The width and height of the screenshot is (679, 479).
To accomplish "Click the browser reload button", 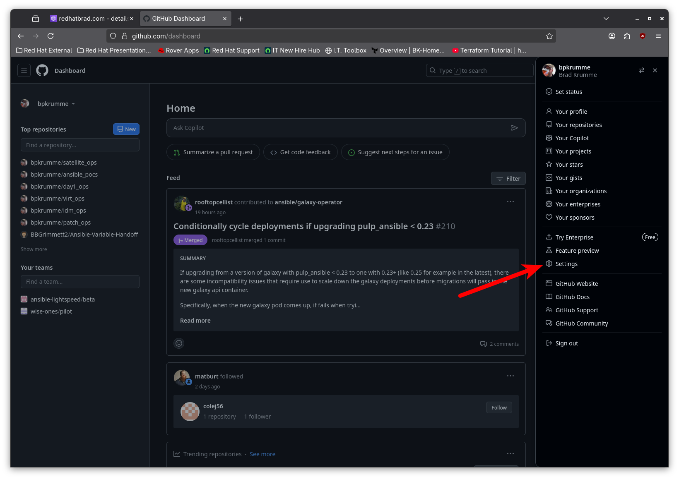I will click(x=51, y=36).
